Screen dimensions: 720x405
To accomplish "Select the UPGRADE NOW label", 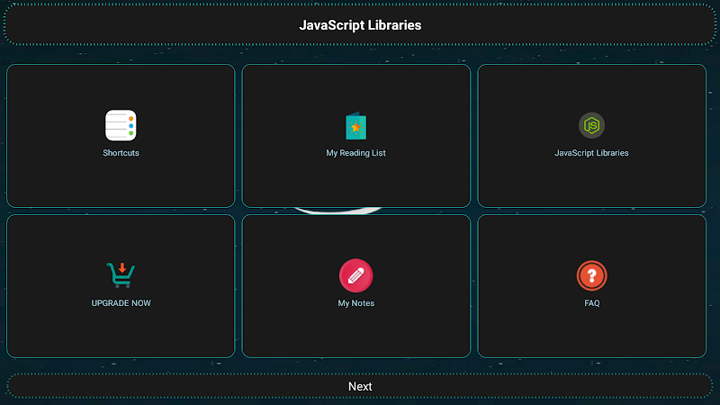I will pyautogui.click(x=121, y=303).
